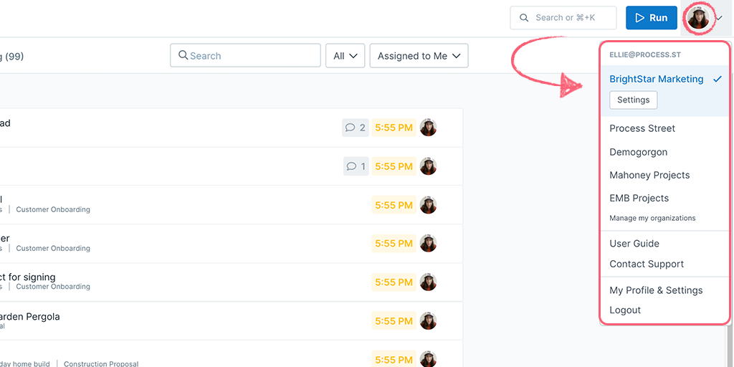734x367 pixels.
Task: Click the Settings button under BrightStar Marketing
Action: [x=634, y=100]
